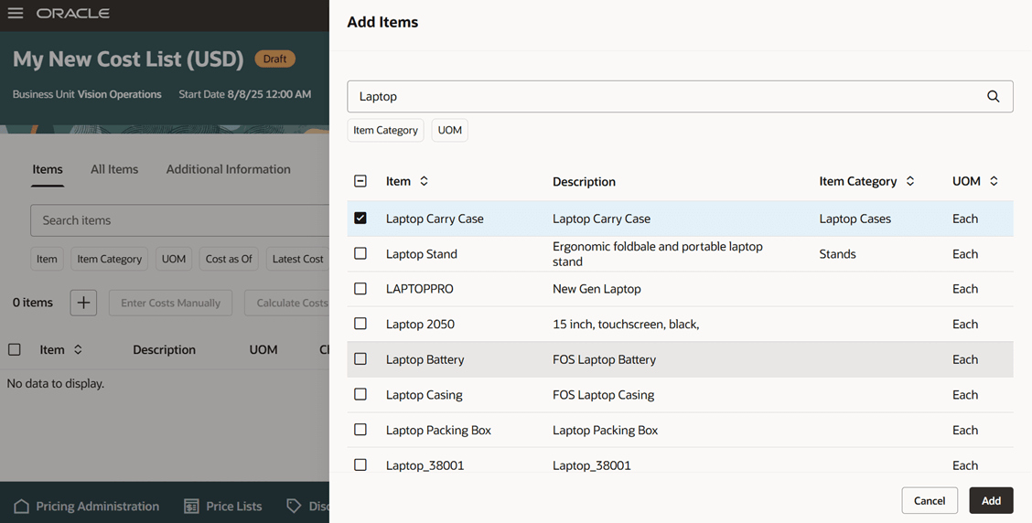Open the UOM filter chip in Add Items

point(449,130)
